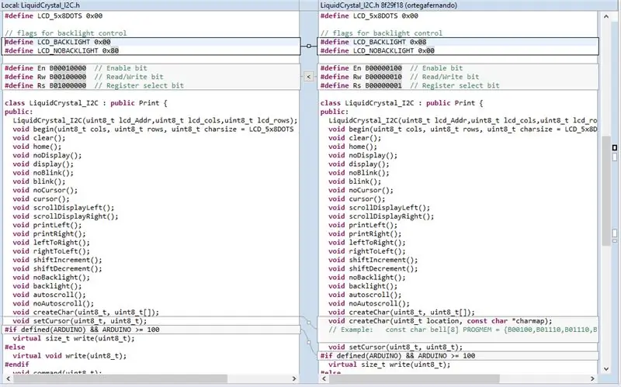The width and height of the screenshot is (621, 387).
Task: Click 'void shiftIncrement();' in right pane
Action: click(x=373, y=260)
